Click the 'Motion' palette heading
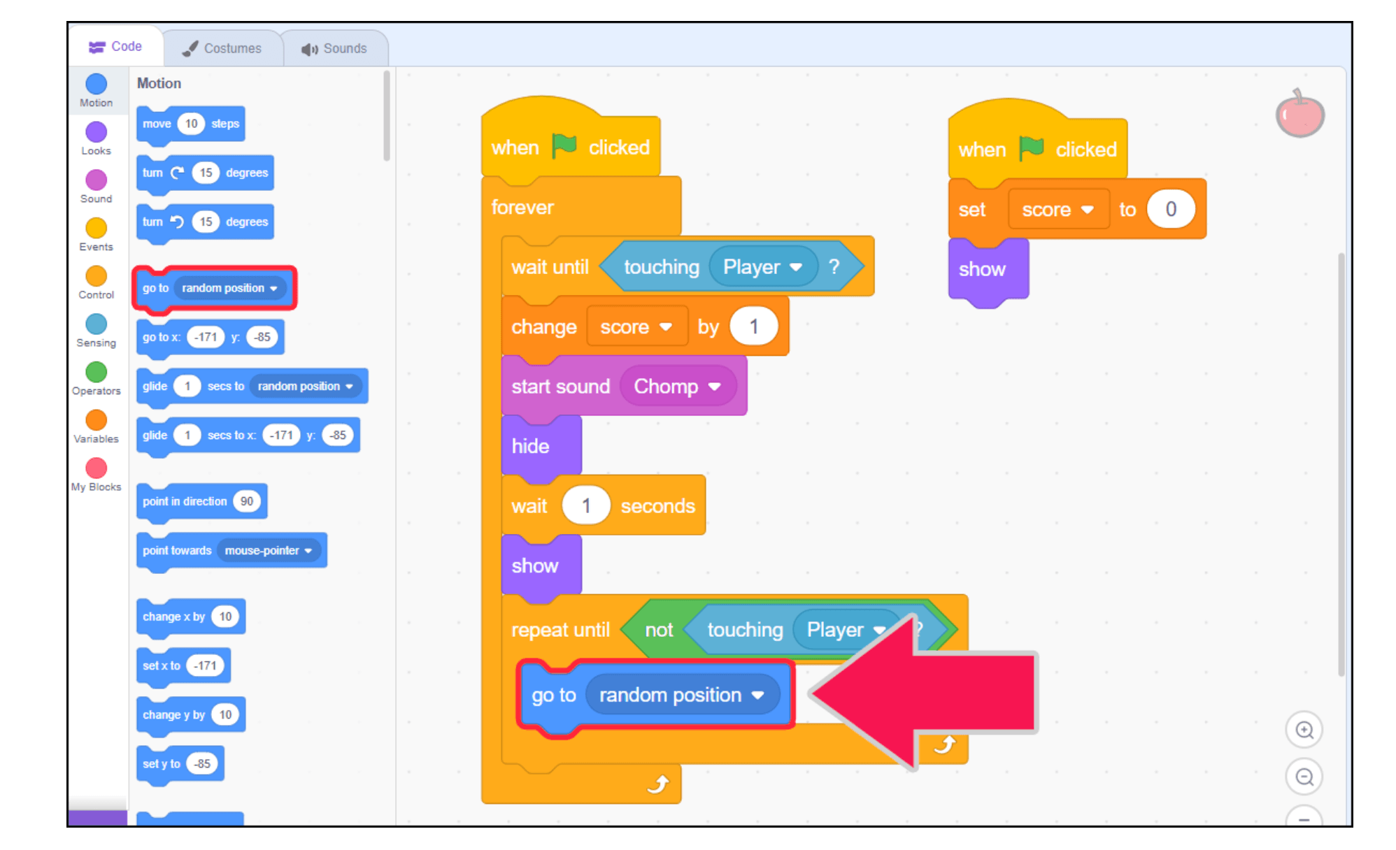 coord(159,83)
